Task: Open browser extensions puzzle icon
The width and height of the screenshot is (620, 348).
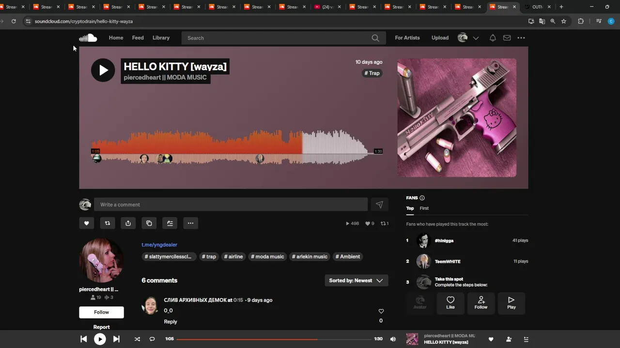Action: 581,21
